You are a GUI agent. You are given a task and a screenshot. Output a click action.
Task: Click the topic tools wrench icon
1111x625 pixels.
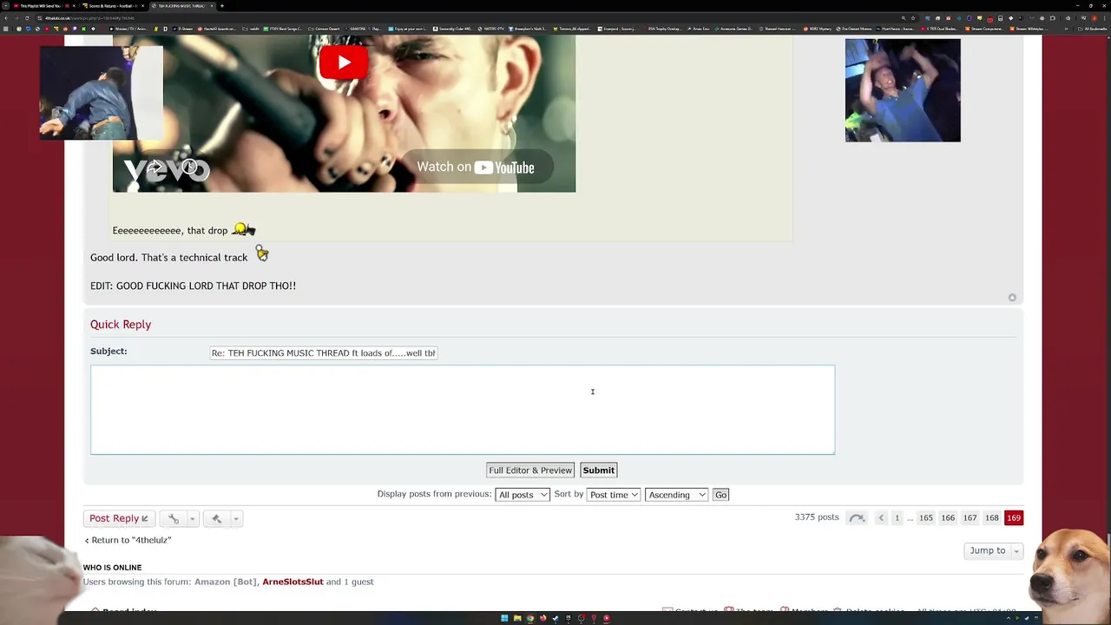[x=174, y=518]
